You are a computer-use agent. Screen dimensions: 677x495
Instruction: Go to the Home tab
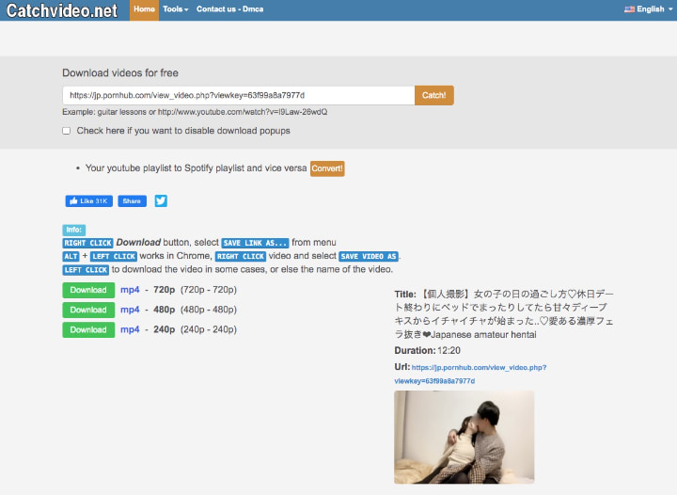point(144,9)
